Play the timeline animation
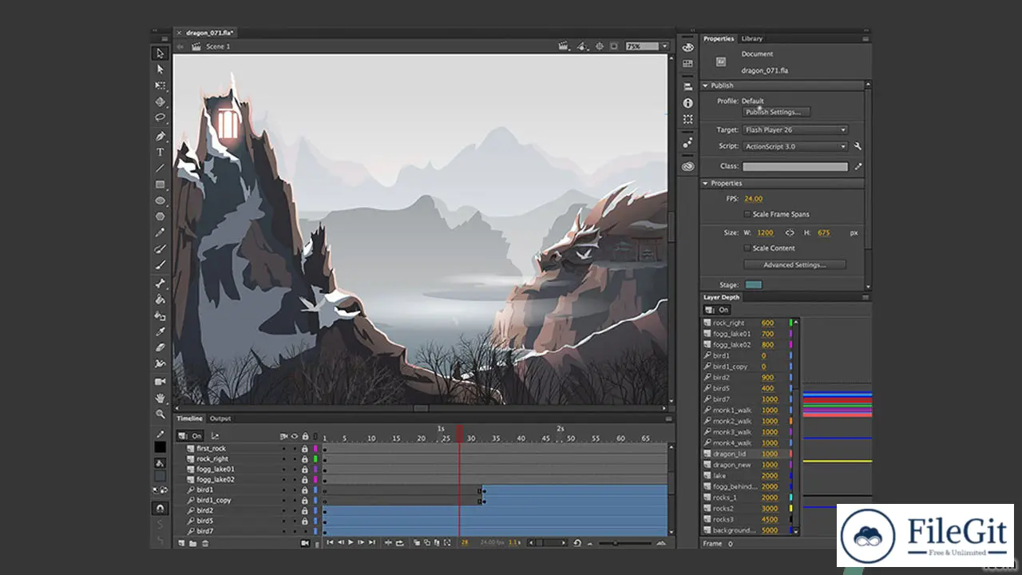The width and height of the screenshot is (1022, 575). [x=351, y=543]
